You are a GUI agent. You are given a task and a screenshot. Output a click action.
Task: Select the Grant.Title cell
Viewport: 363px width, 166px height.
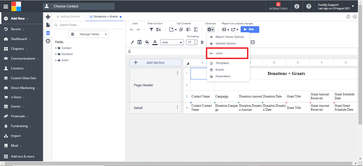pos(298,108)
